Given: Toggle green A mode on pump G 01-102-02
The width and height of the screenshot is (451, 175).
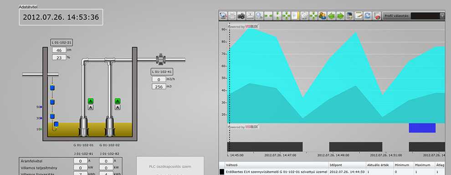Looking at the screenshot, I should pyautogui.click(x=118, y=101).
